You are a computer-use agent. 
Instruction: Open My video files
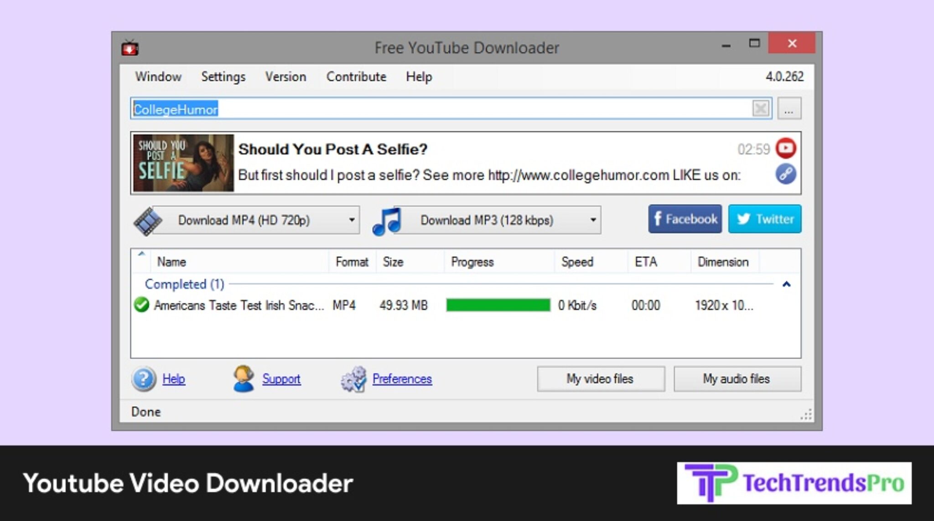(601, 379)
